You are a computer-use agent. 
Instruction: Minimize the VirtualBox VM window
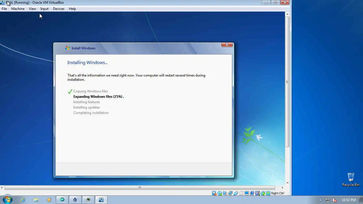pyautogui.click(x=266, y=3)
